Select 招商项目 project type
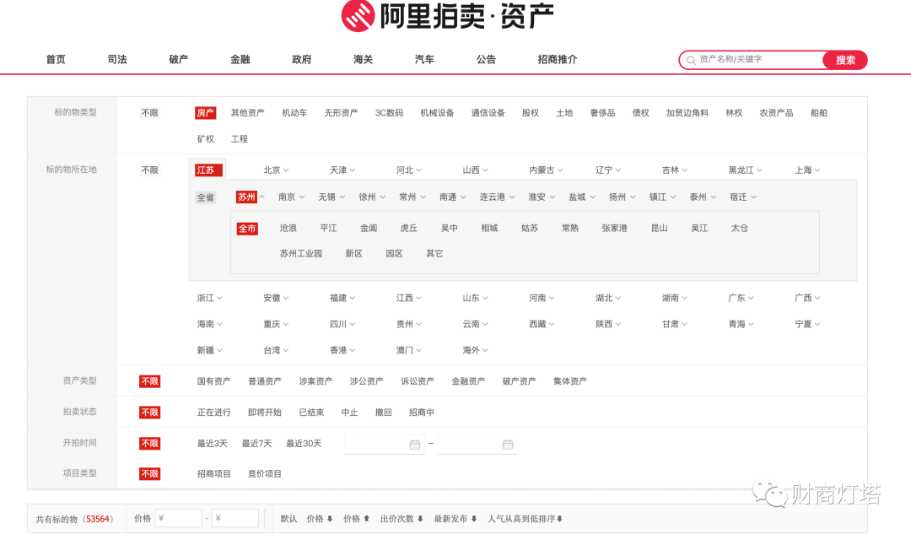911x534 pixels. [x=213, y=474]
